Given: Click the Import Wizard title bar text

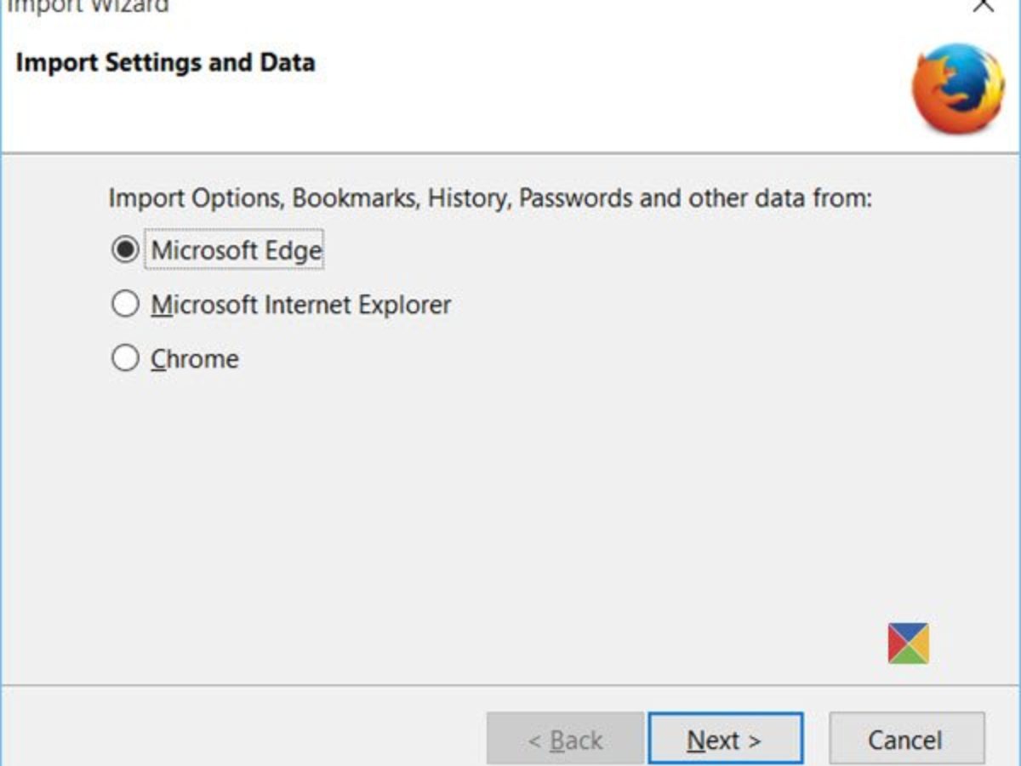Looking at the screenshot, I should tap(88, 7).
